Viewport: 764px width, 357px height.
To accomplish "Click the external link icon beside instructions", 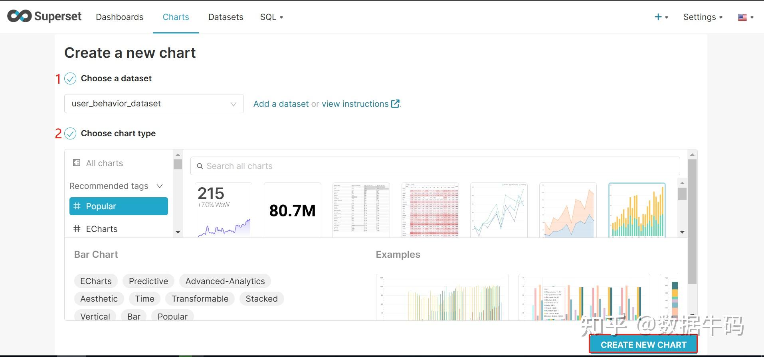I will [x=395, y=104].
